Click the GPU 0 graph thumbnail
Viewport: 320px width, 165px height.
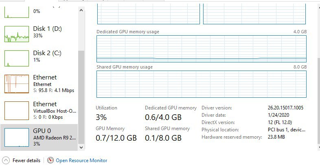(17, 137)
